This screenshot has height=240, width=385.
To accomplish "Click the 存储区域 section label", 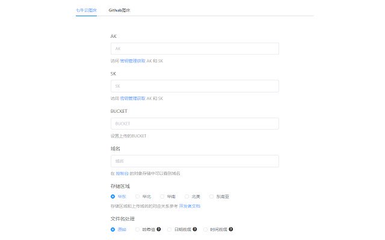I will coord(120,186).
